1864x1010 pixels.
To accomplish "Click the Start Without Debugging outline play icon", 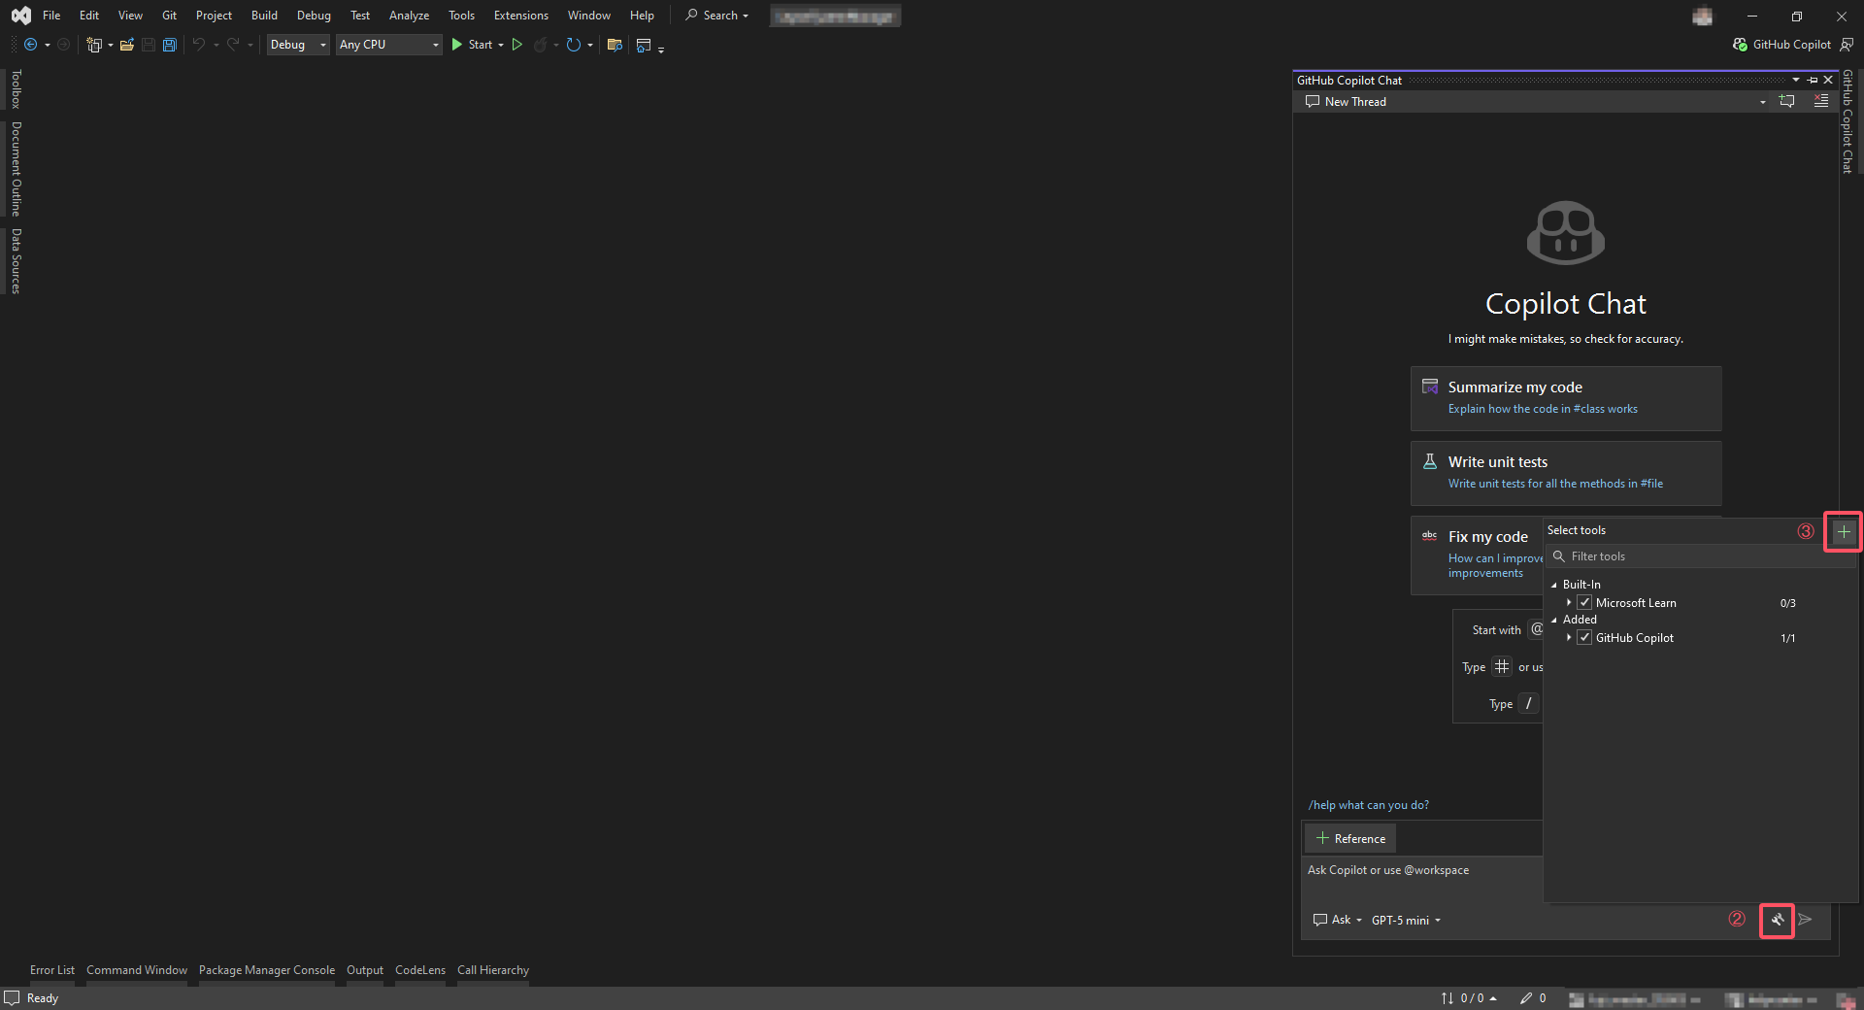I will point(517,45).
